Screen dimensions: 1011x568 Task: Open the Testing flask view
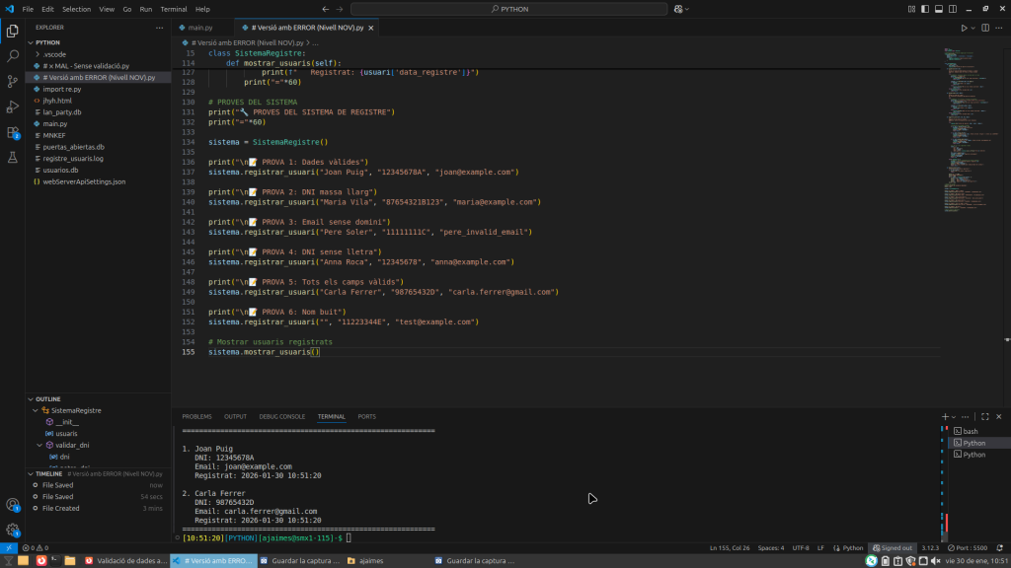(x=13, y=158)
